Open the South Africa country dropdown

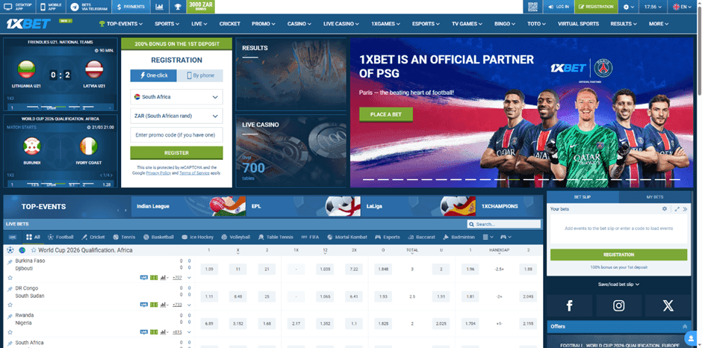pyautogui.click(x=176, y=97)
